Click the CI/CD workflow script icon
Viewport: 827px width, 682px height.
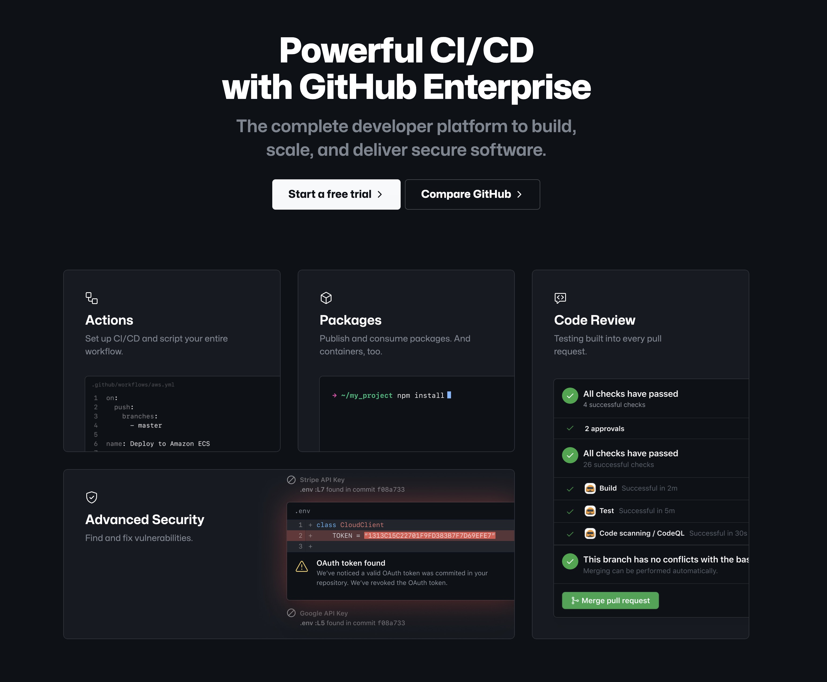[x=91, y=297]
